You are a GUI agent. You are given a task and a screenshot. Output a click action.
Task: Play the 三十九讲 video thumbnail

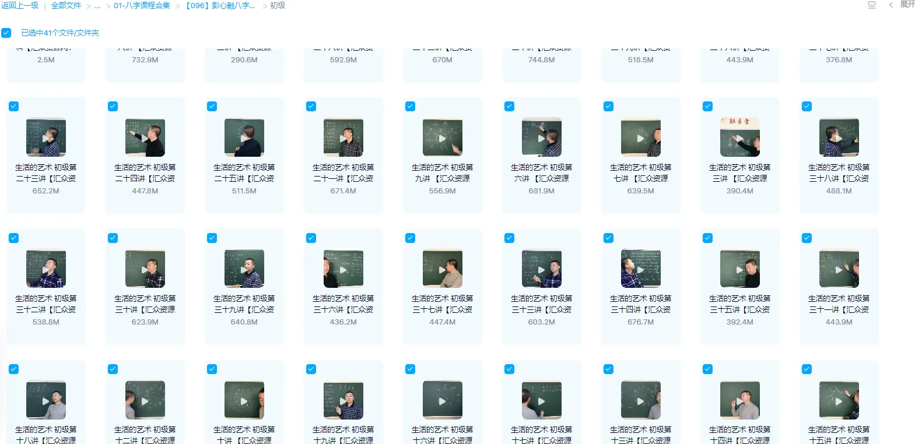pos(244,269)
